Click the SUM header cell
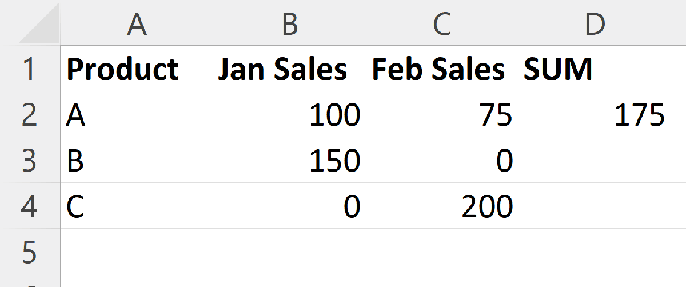This screenshot has width=686, height=287. click(x=558, y=69)
